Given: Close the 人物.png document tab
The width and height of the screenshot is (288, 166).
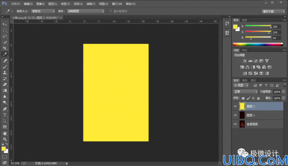Looking at the screenshot, I should (x=61, y=17).
